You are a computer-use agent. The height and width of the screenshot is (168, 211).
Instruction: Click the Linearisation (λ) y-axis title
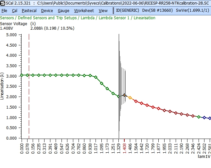coord(2,86)
